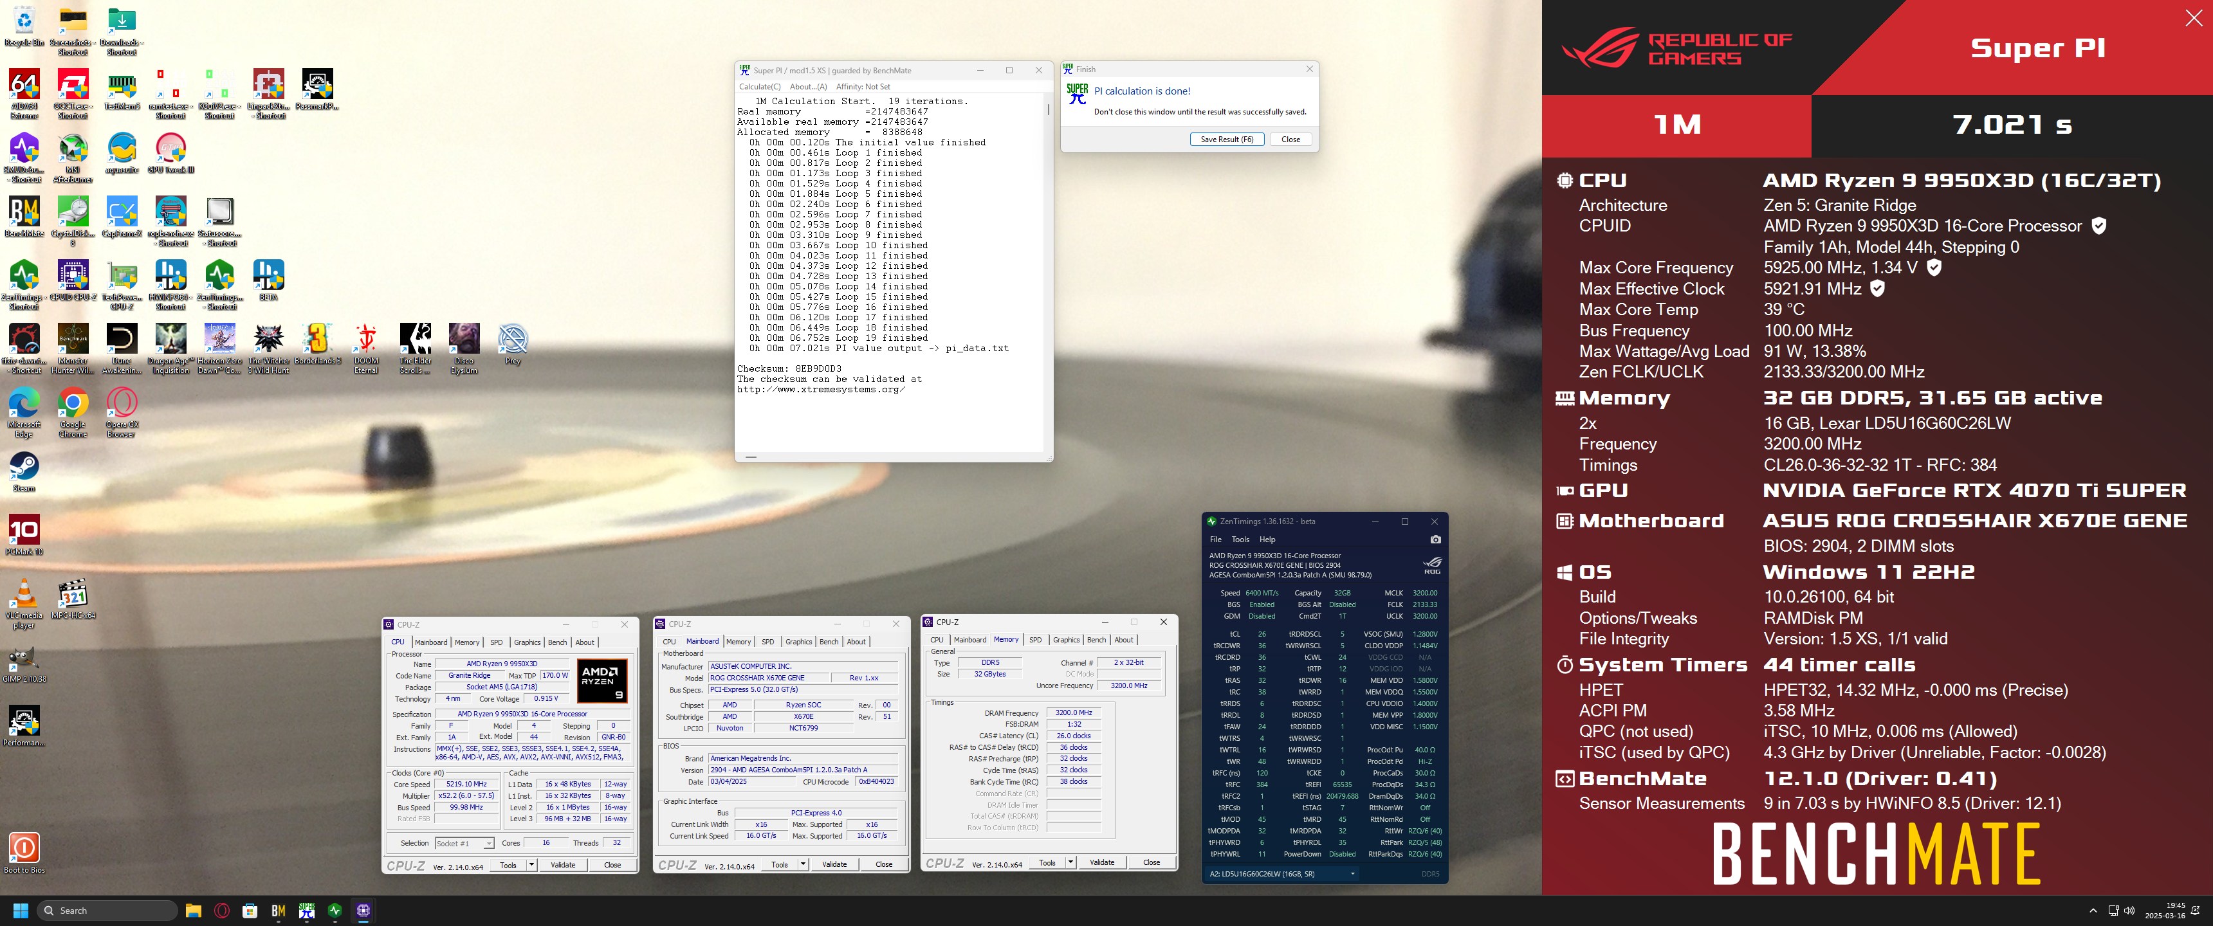Launch the DOOM Eternal desktop icon
This screenshot has height=926, width=2213.
(x=366, y=349)
